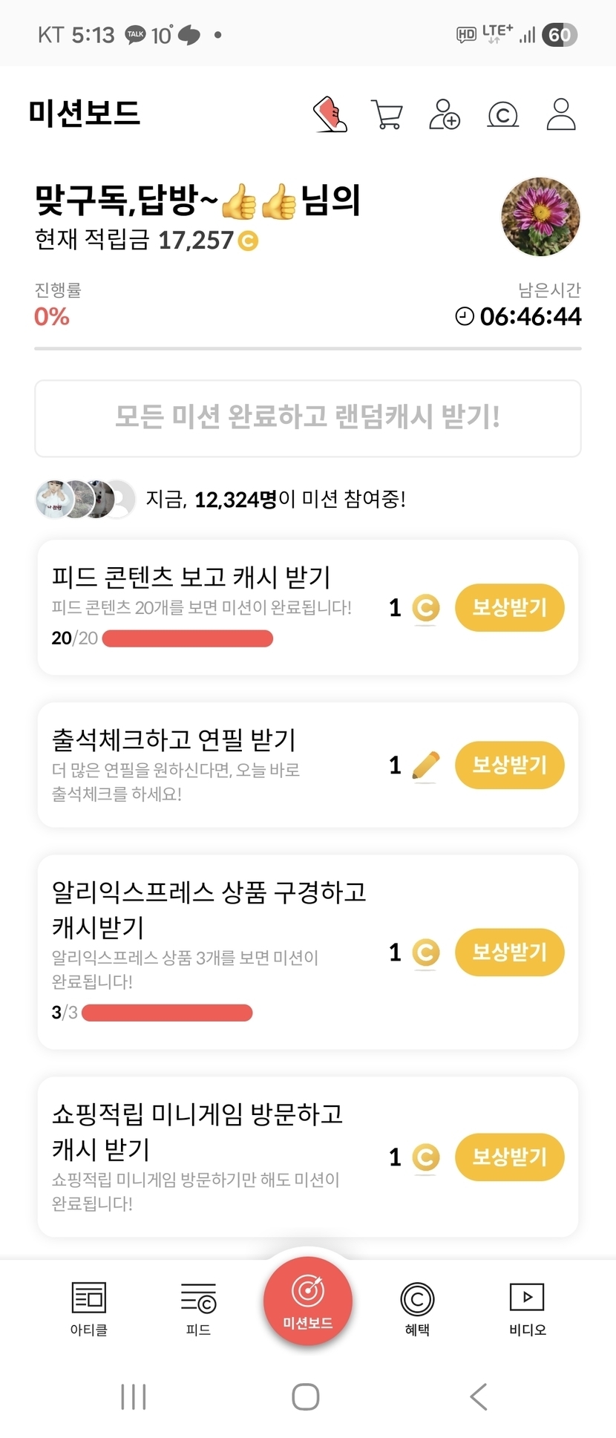Tap the invite friend icon
616x1438 pixels.
[444, 114]
